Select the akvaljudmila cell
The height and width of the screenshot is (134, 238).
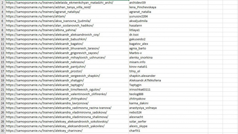click(168, 21)
